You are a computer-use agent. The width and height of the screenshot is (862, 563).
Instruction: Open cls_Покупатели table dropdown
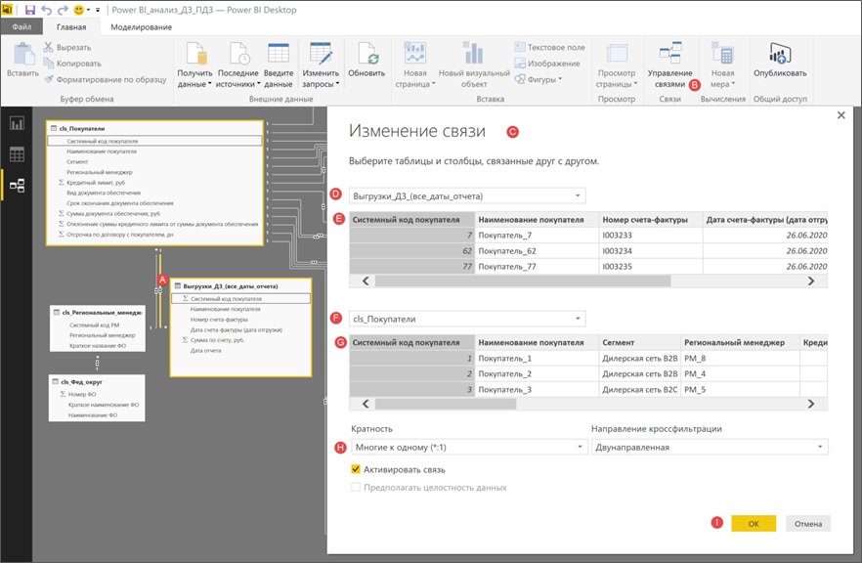coord(467,319)
